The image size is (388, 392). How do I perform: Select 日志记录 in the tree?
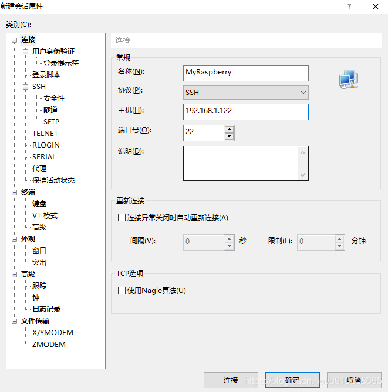tap(46, 309)
